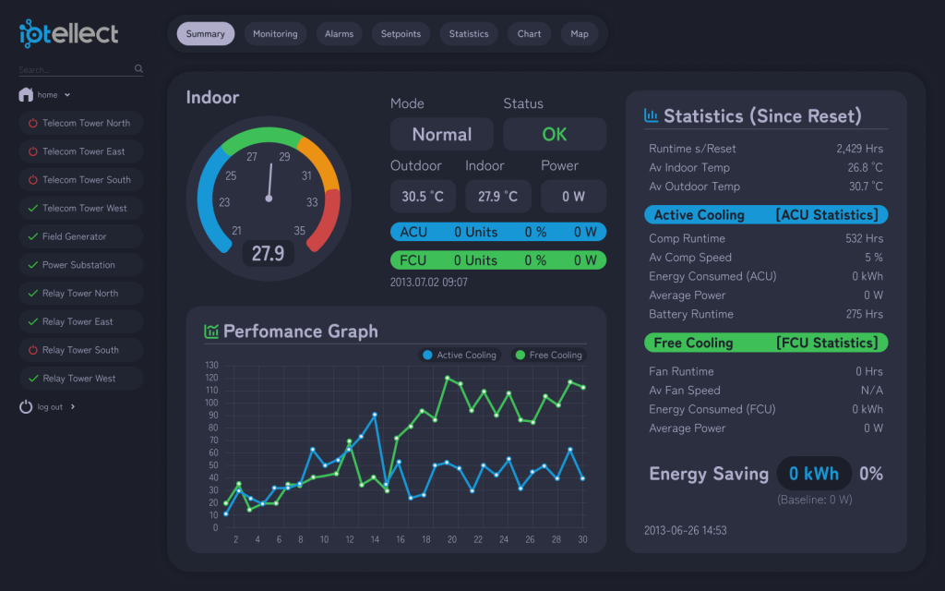
Task: Click the power icon beside Telecom Tower North
Action: click(x=32, y=123)
